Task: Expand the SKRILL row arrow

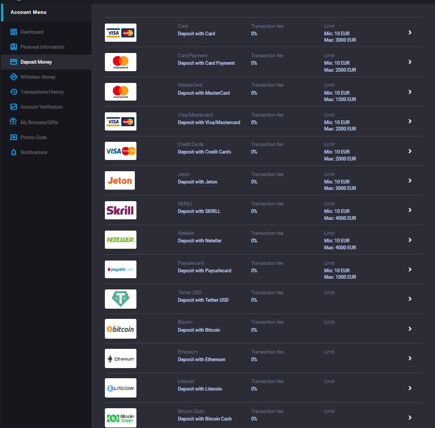Action: coord(410,210)
